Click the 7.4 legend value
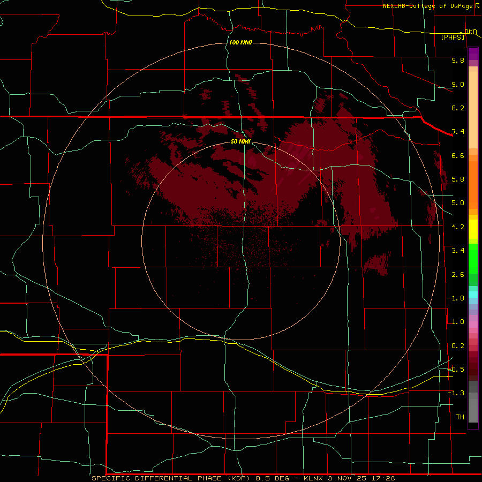The image size is (482, 482). 458,132
